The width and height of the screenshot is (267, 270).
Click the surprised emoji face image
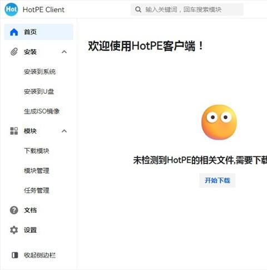pos(219,122)
